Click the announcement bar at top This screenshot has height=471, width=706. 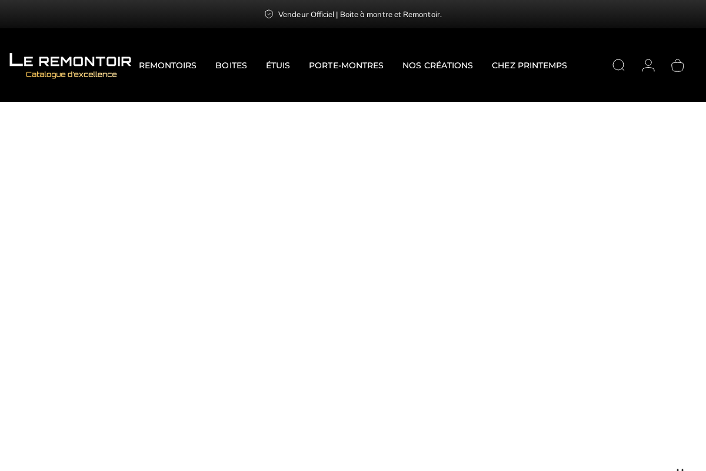[353, 14]
